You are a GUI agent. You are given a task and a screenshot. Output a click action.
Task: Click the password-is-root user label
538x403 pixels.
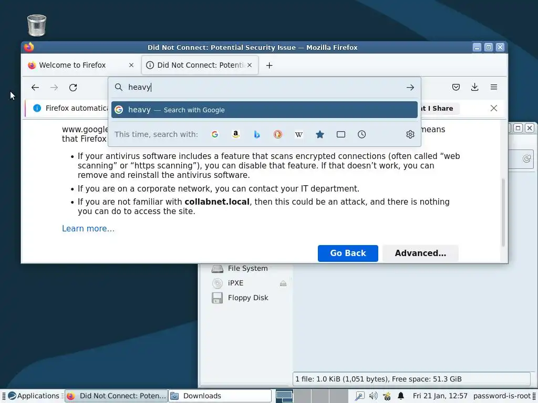pos(502,396)
